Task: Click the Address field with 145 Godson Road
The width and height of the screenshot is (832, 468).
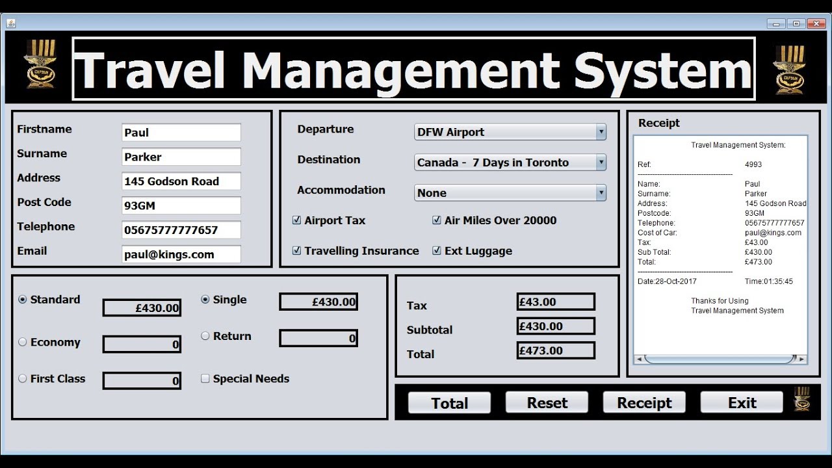Action: coord(181,181)
